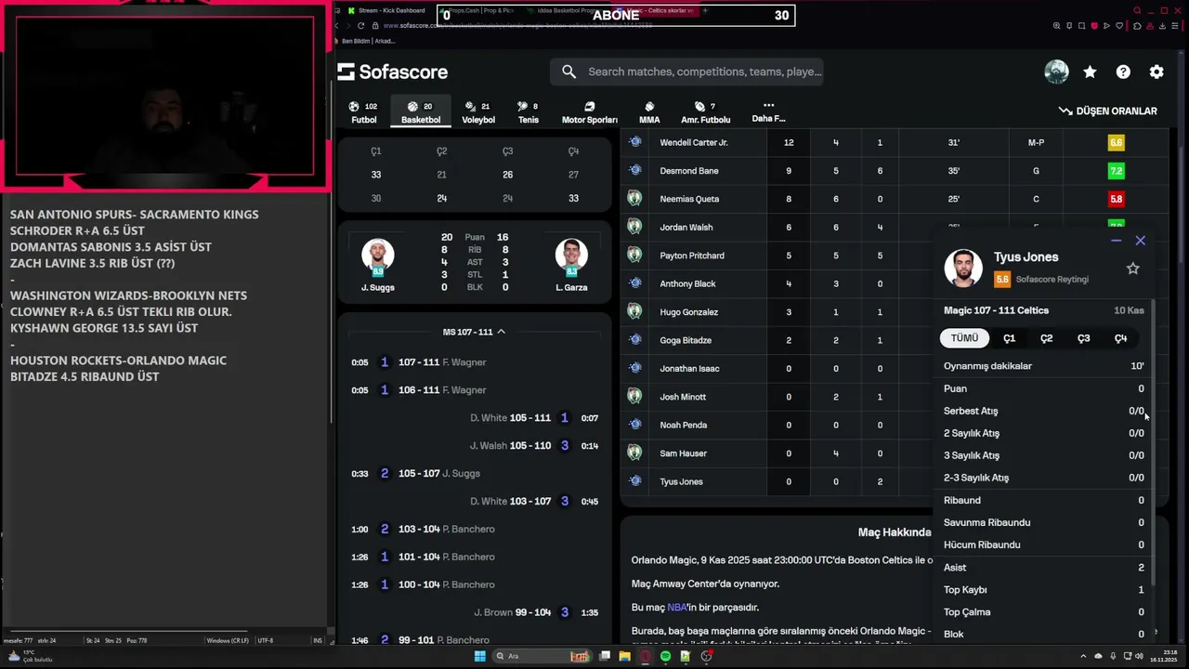Open L. Garza player photo
Viewport: 1189px width, 669px height.
click(x=570, y=256)
